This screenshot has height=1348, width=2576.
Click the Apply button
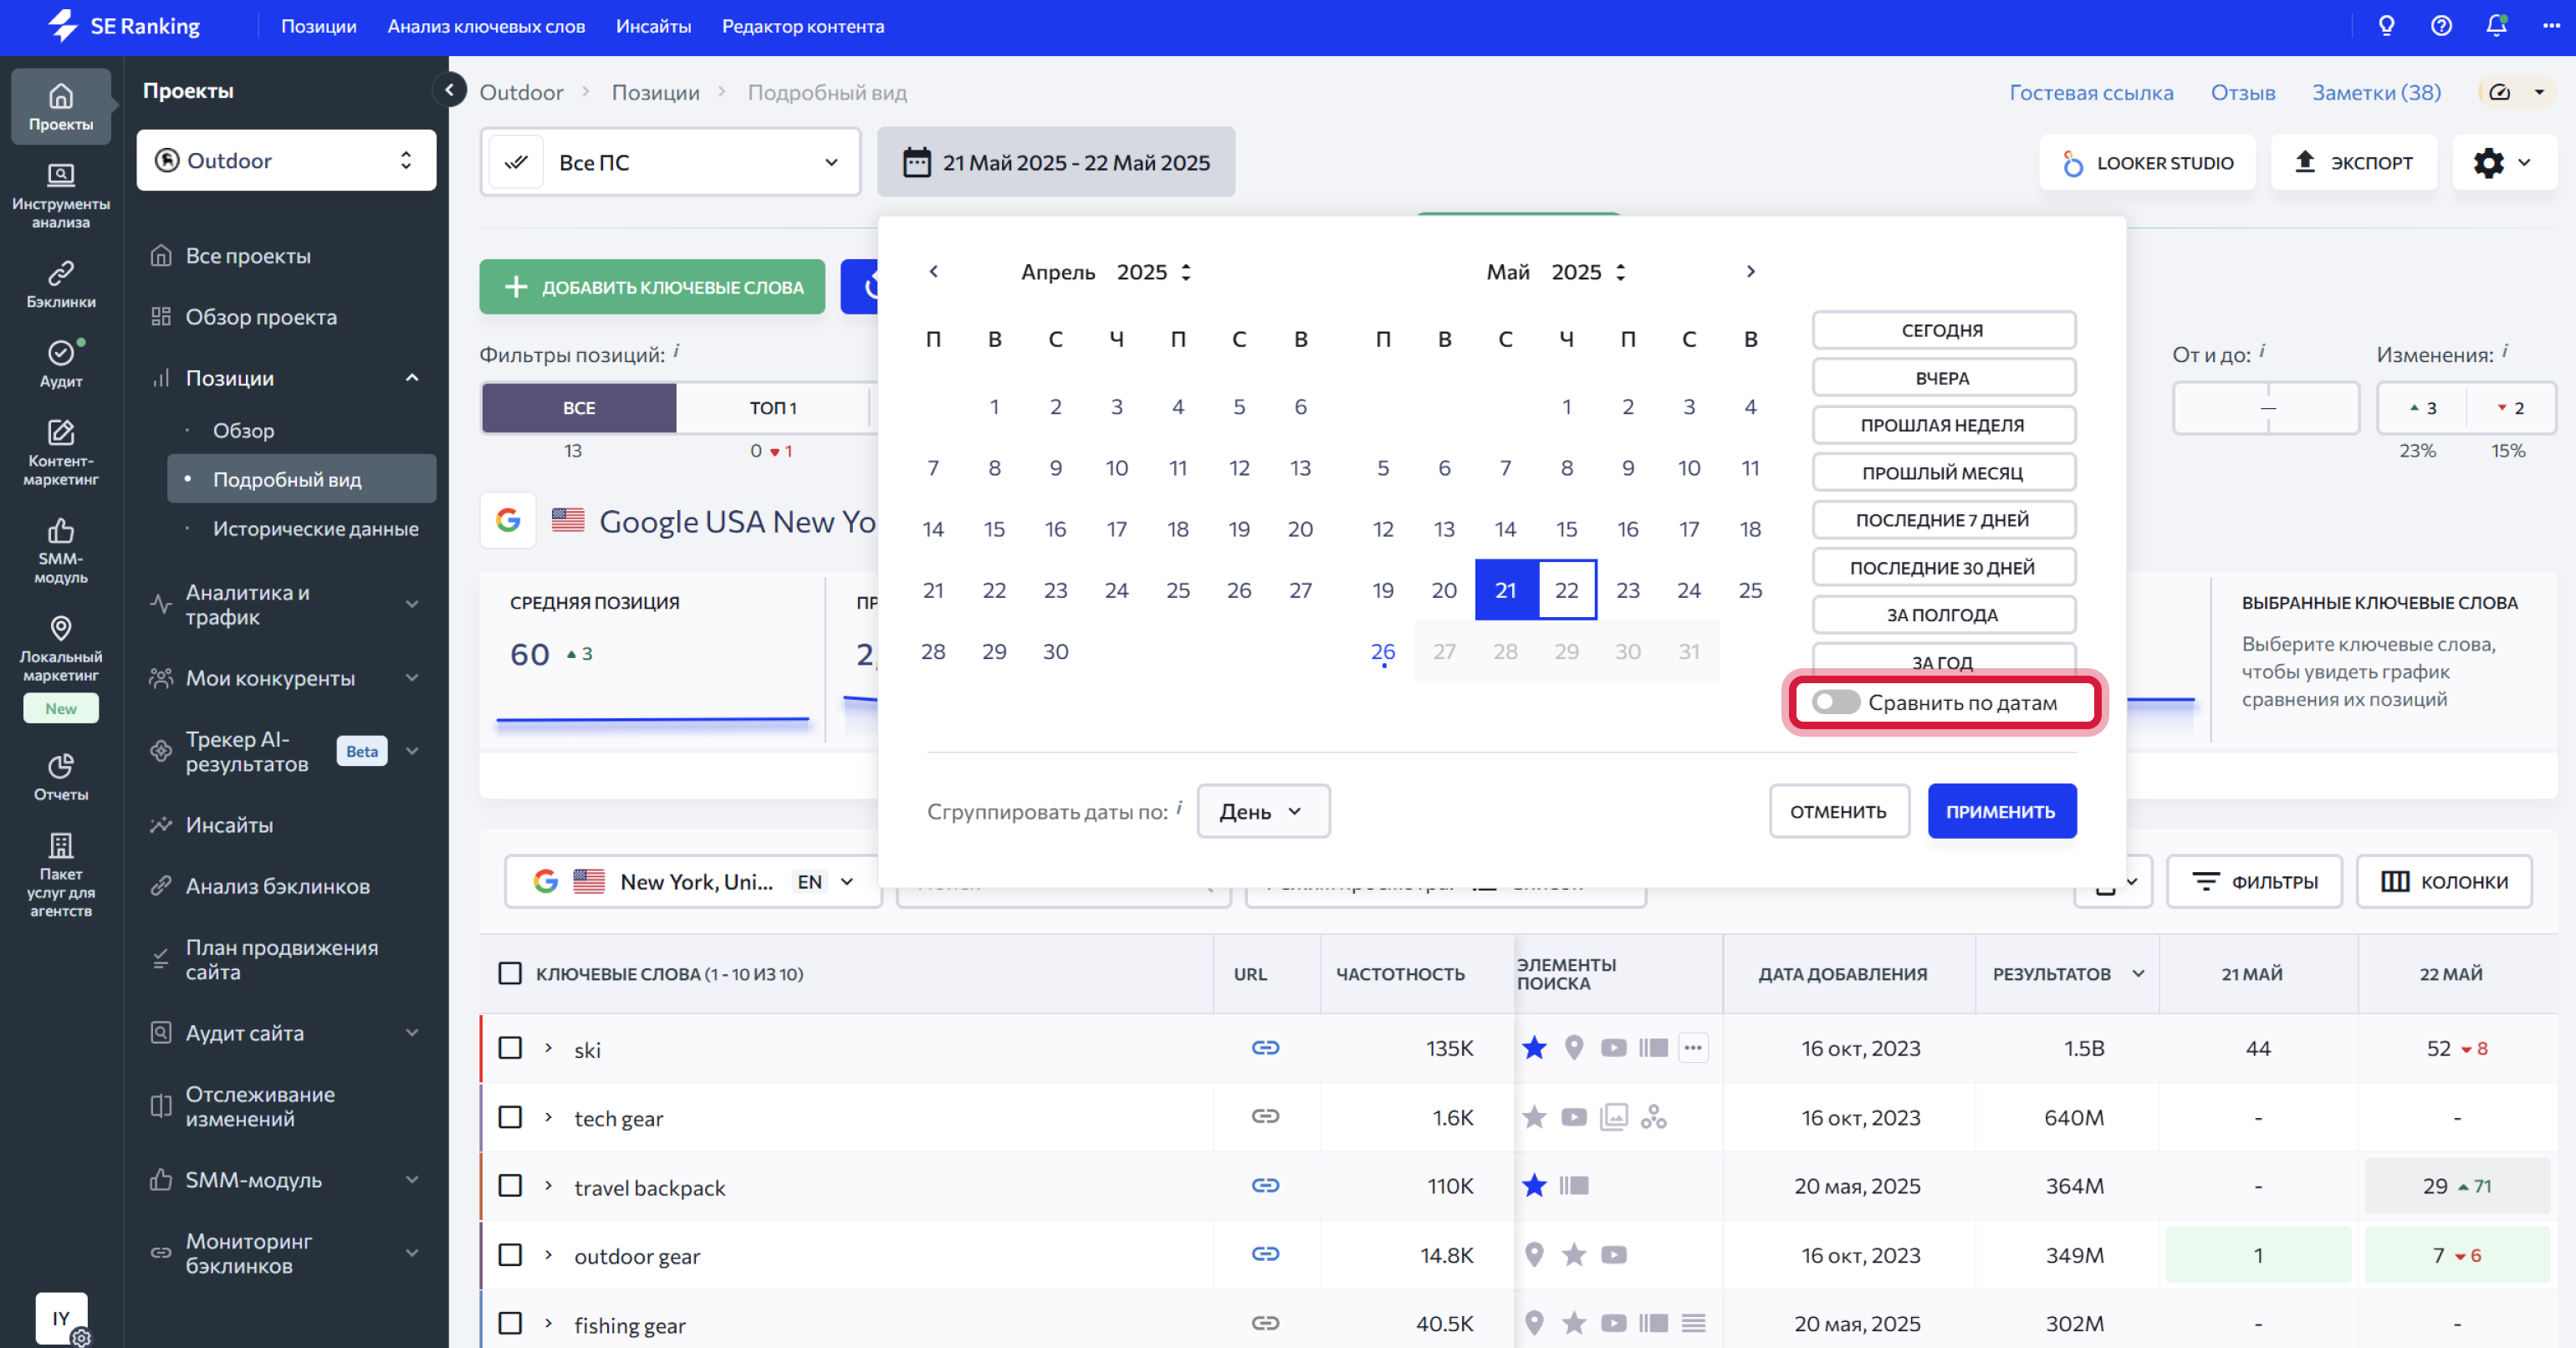[2001, 811]
